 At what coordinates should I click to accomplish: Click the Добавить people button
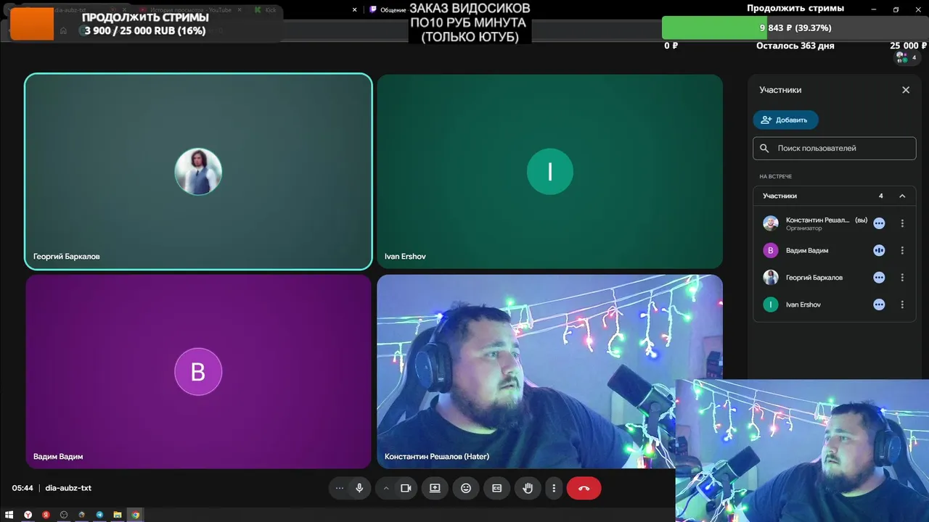click(785, 120)
